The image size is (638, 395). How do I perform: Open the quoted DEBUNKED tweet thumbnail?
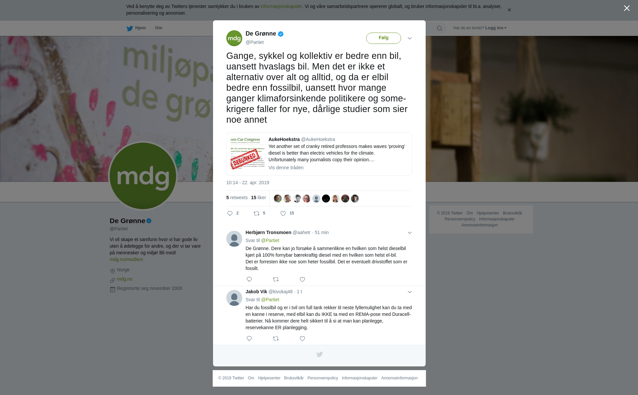tap(248, 154)
